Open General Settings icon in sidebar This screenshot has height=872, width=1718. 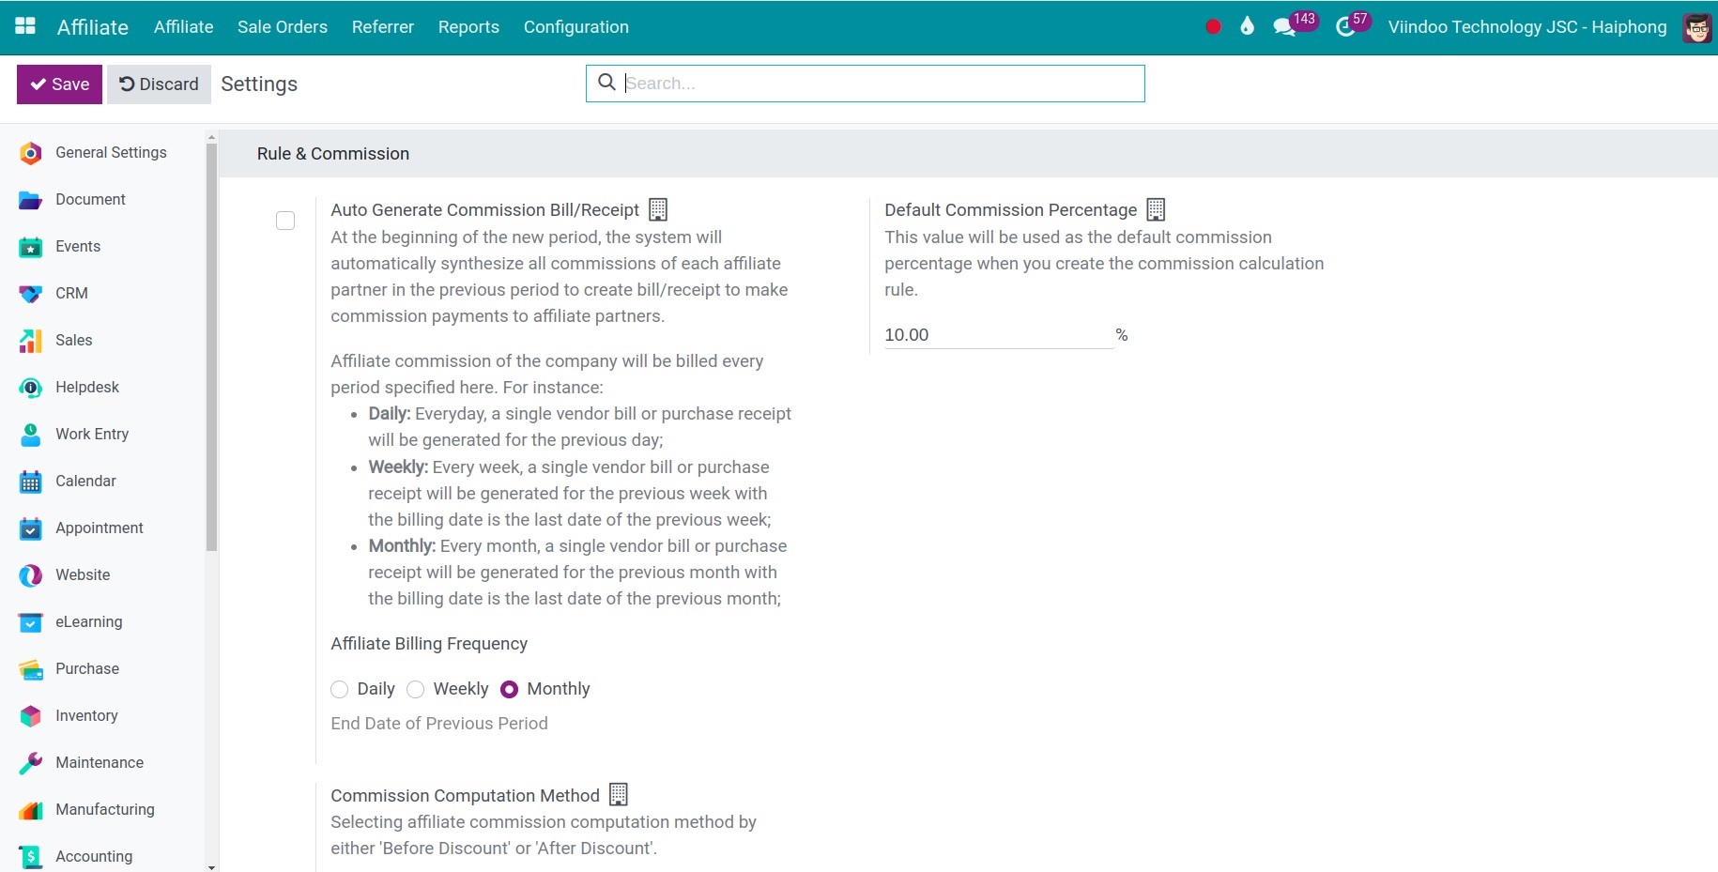31,153
